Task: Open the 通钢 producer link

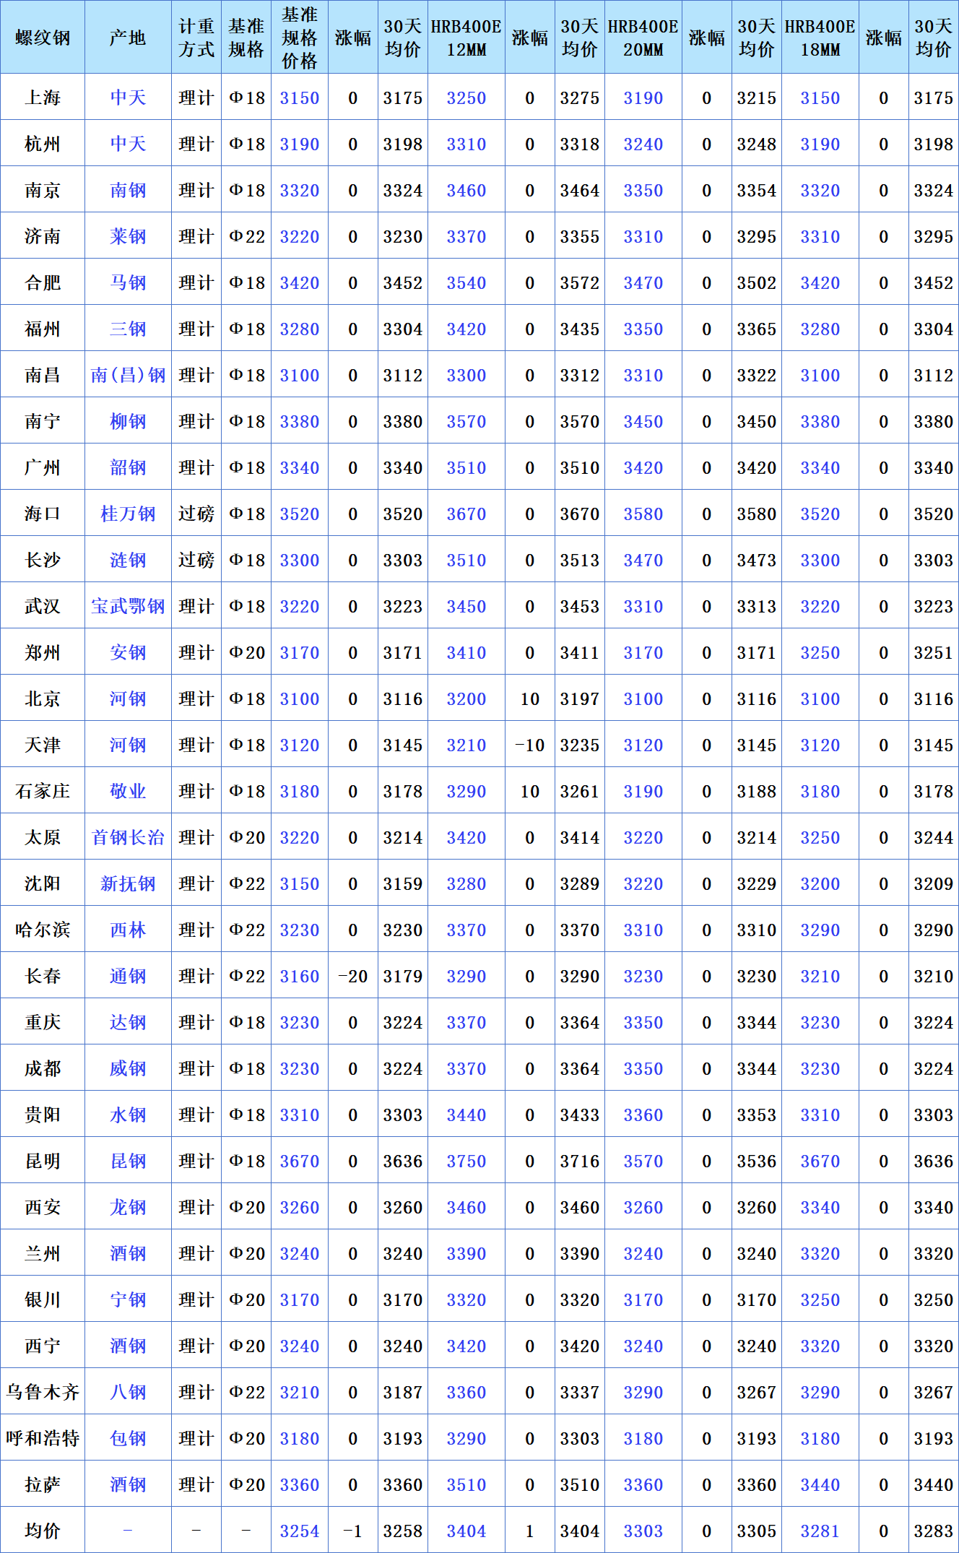Action: tap(128, 976)
